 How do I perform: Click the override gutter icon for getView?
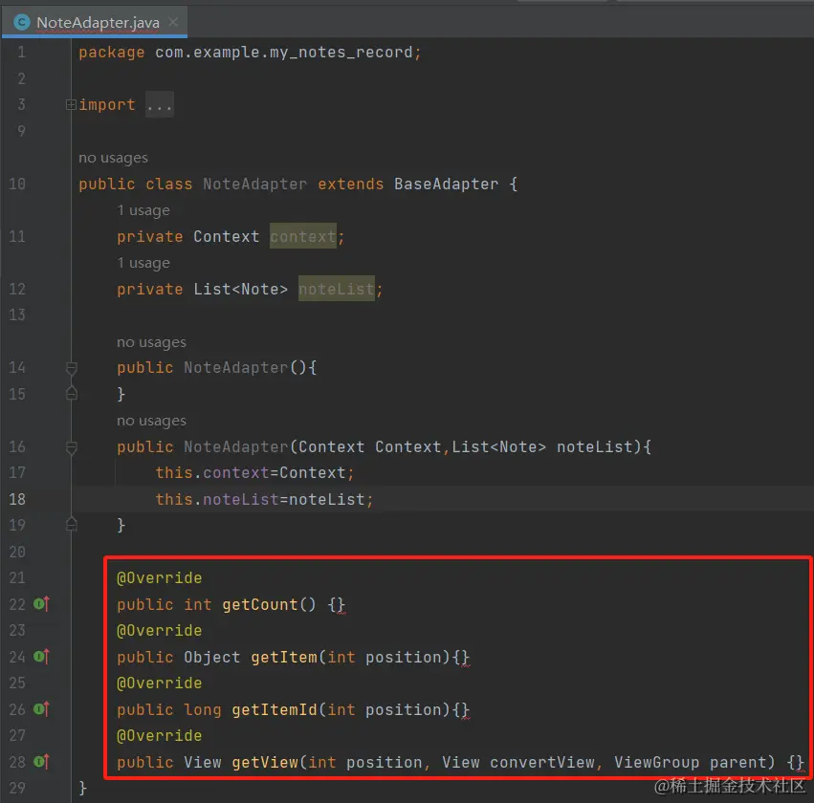pyautogui.click(x=41, y=762)
